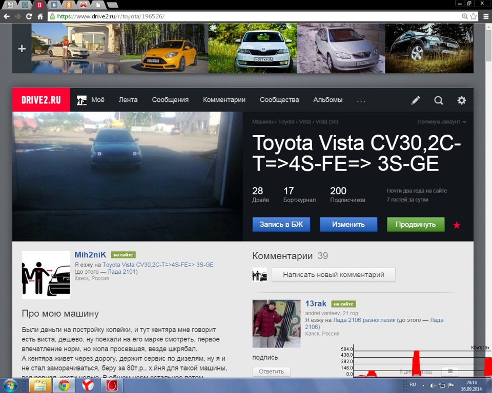Click the pencil write icon in the navbar
The height and width of the screenshot is (393, 492).
[416, 100]
